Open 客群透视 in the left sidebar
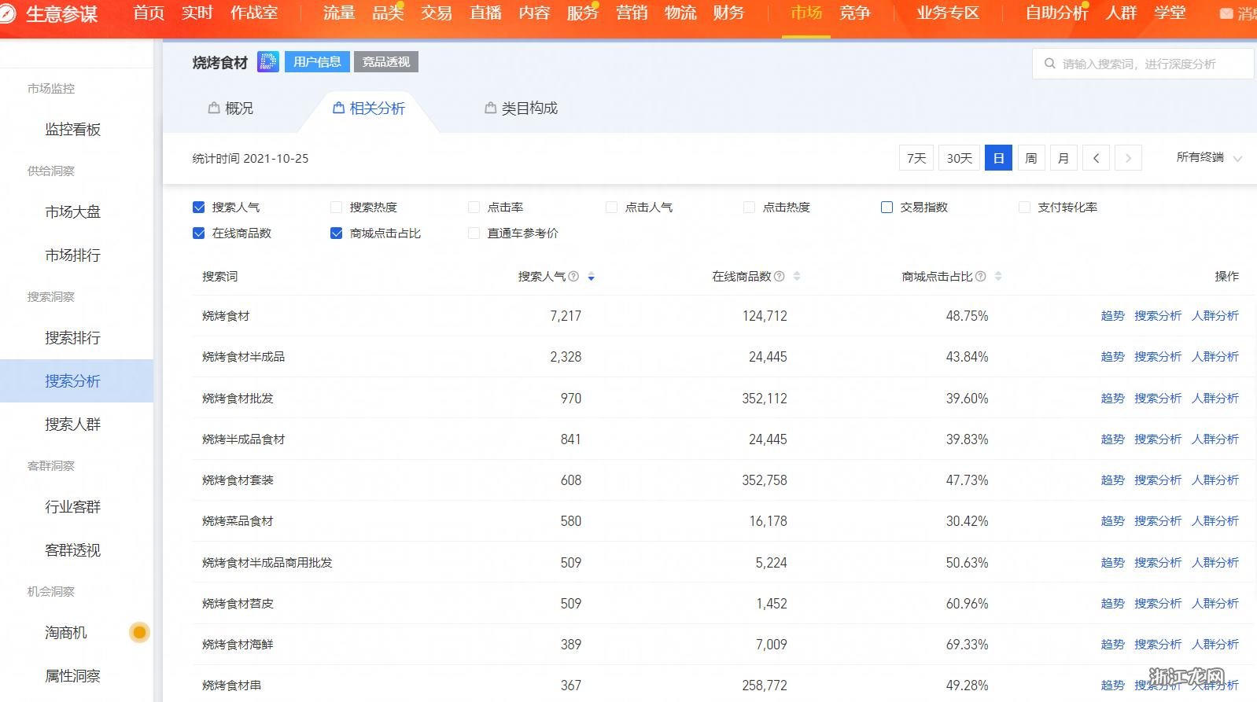 click(73, 550)
